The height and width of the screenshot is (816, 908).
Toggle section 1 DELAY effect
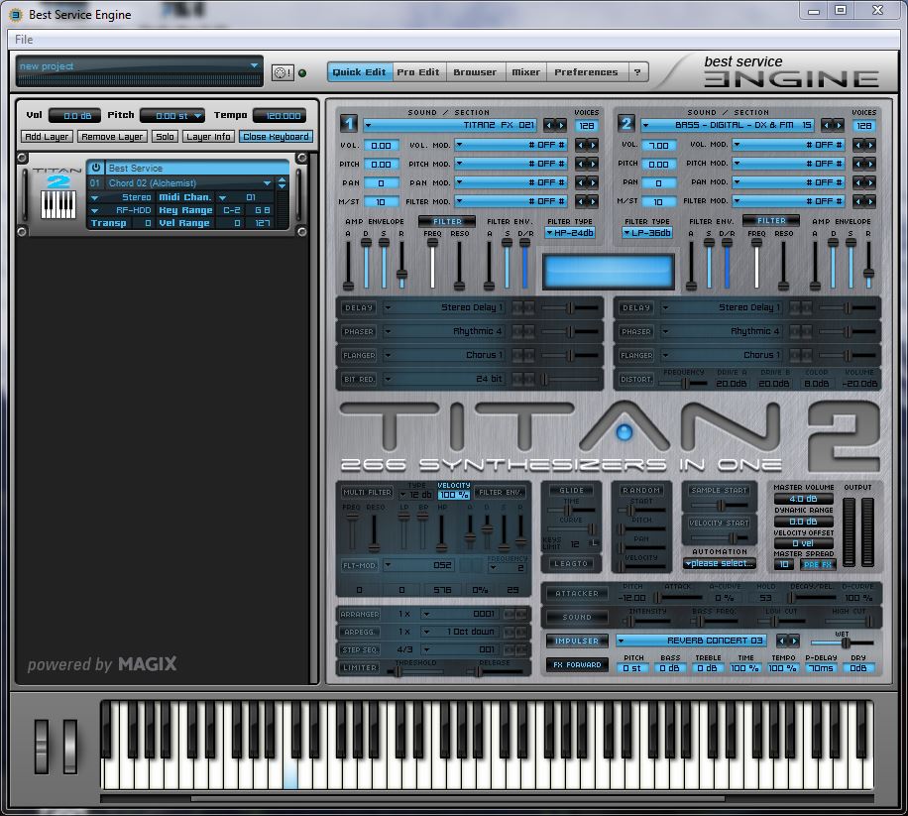click(x=359, y=307)
